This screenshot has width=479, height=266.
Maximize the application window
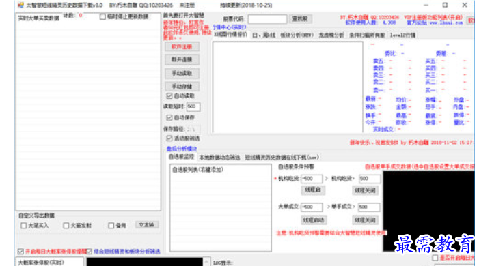click(x=445, y=5)
